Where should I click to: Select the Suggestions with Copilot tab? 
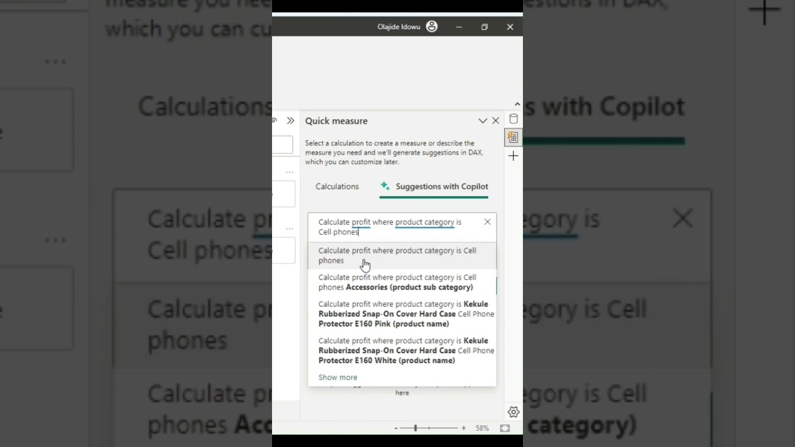pos(434,186)
